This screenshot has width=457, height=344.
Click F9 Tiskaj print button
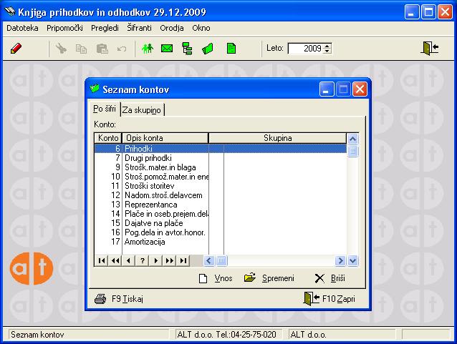click(x=119, y=299)
